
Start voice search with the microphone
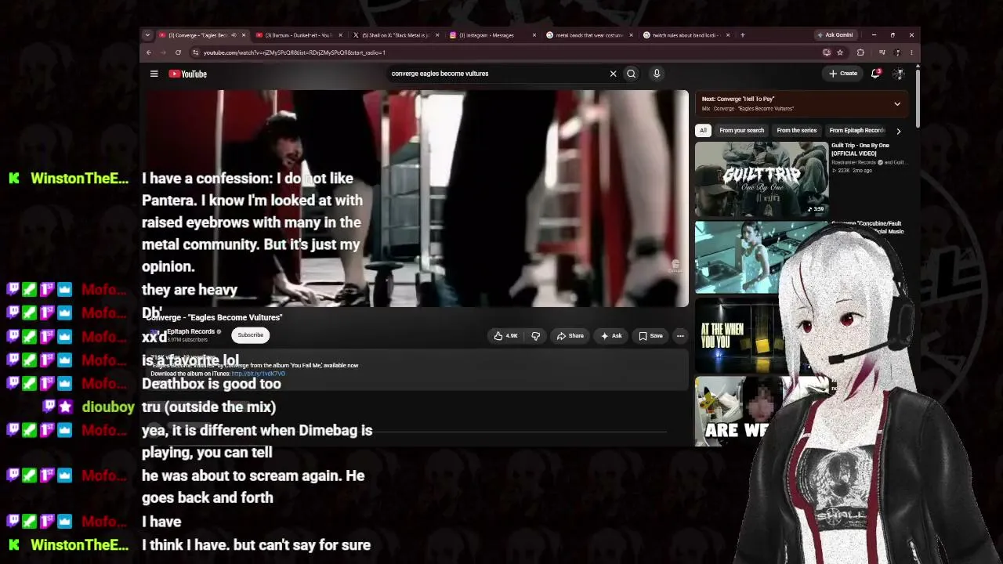click(x=657, y=74)
